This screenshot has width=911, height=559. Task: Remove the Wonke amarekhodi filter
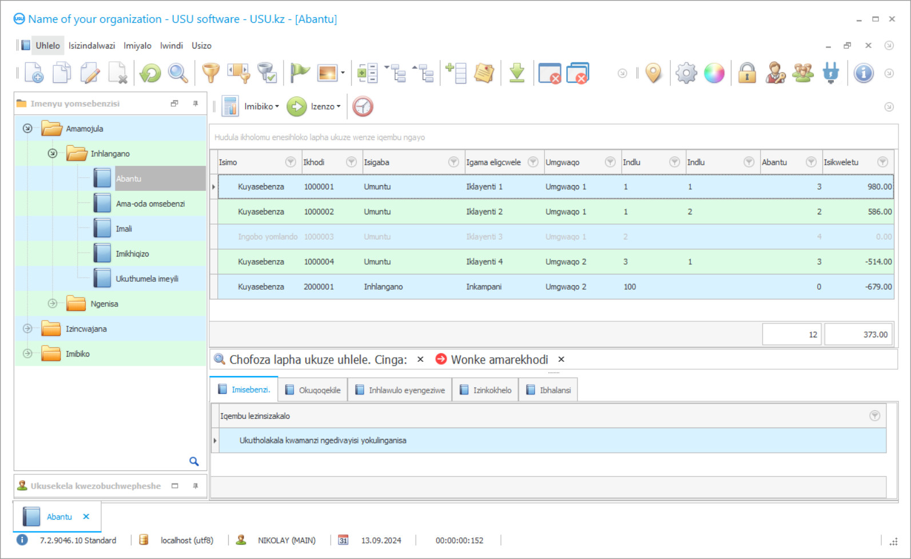(561, 360)
